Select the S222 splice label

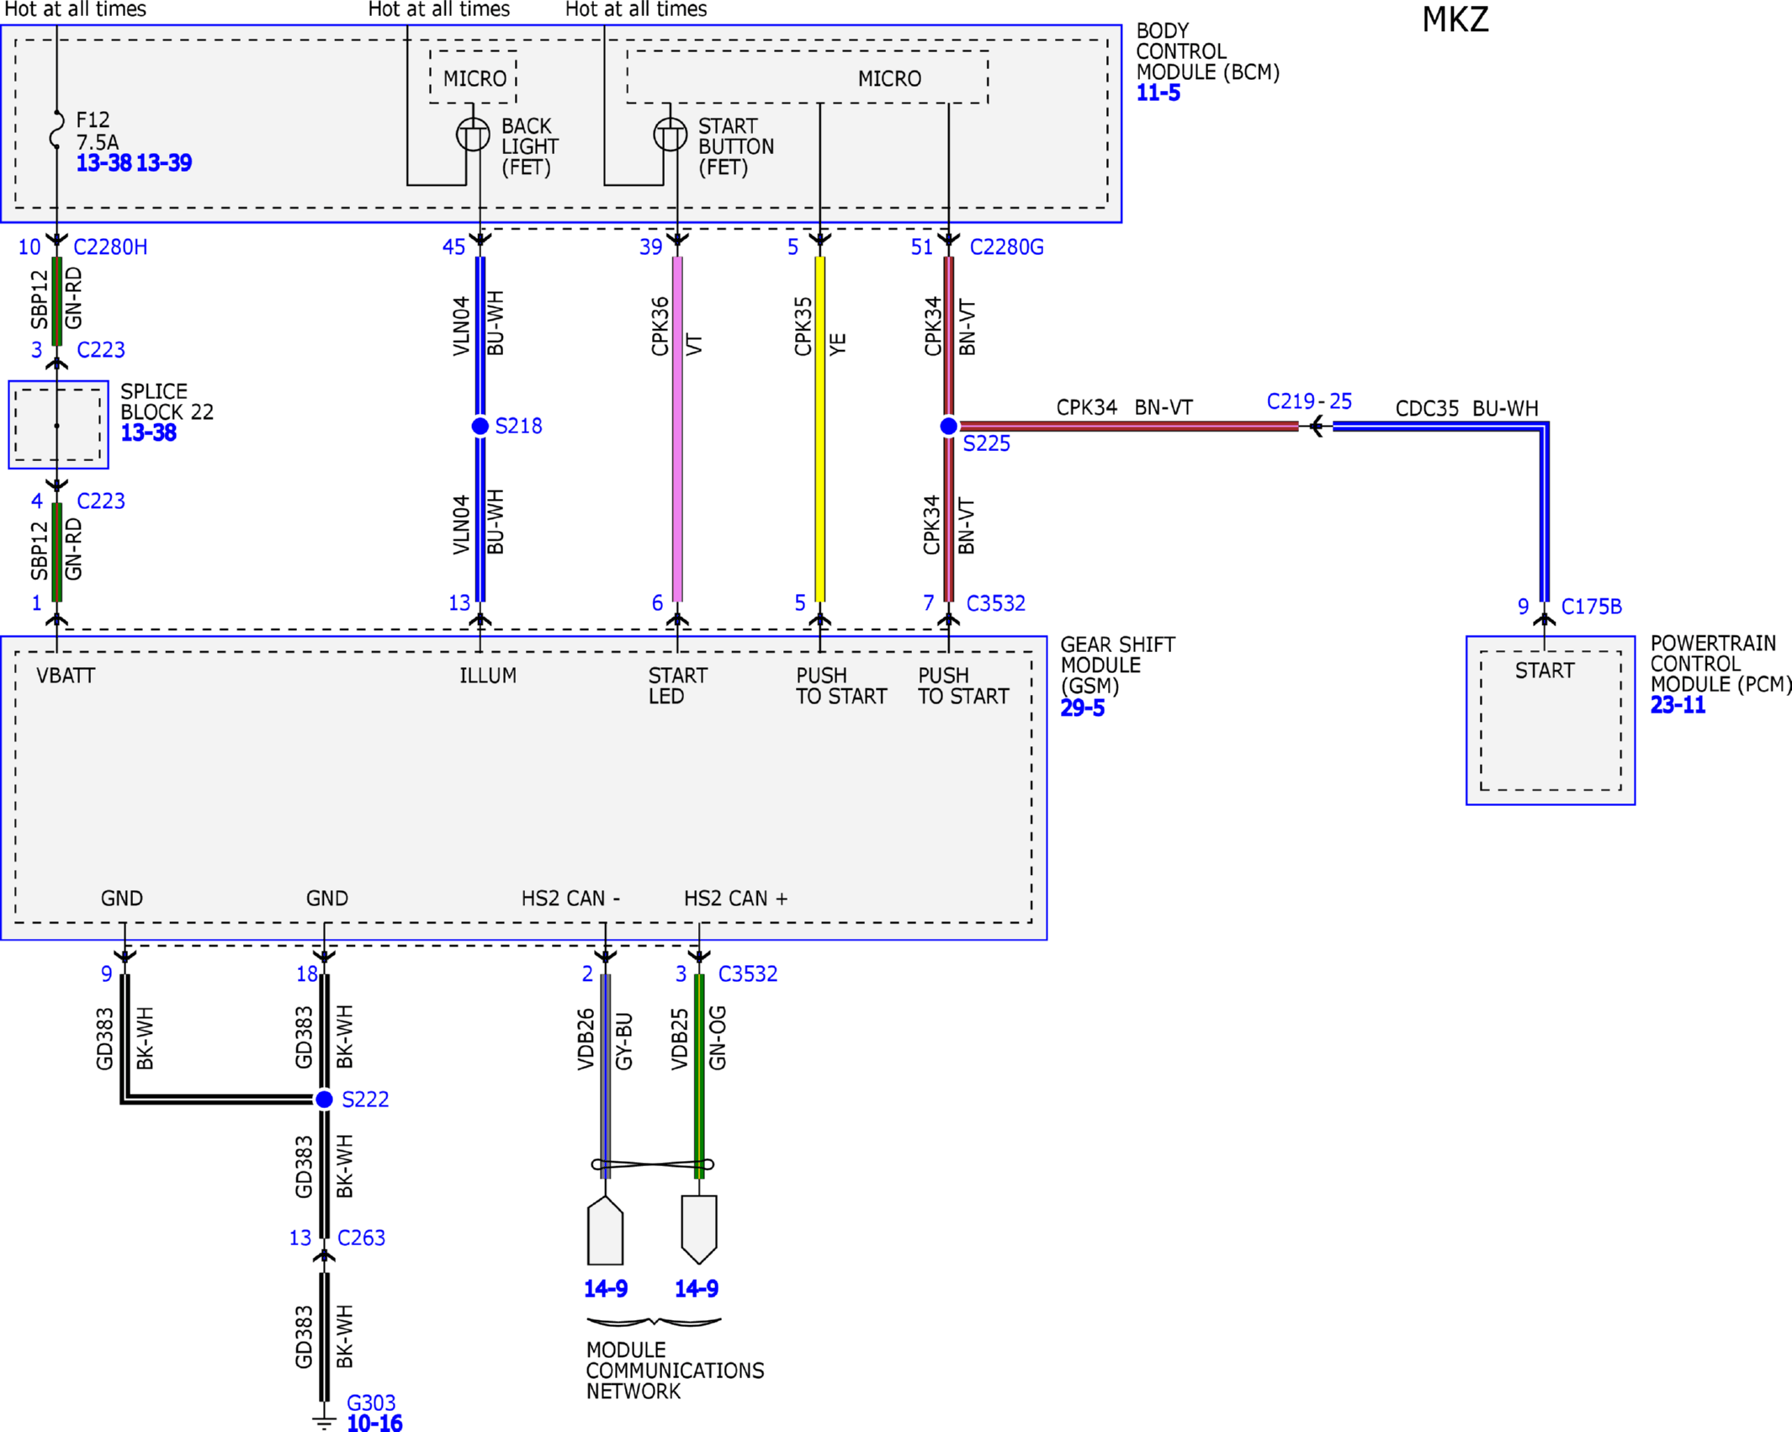[x=365, y=1099]
